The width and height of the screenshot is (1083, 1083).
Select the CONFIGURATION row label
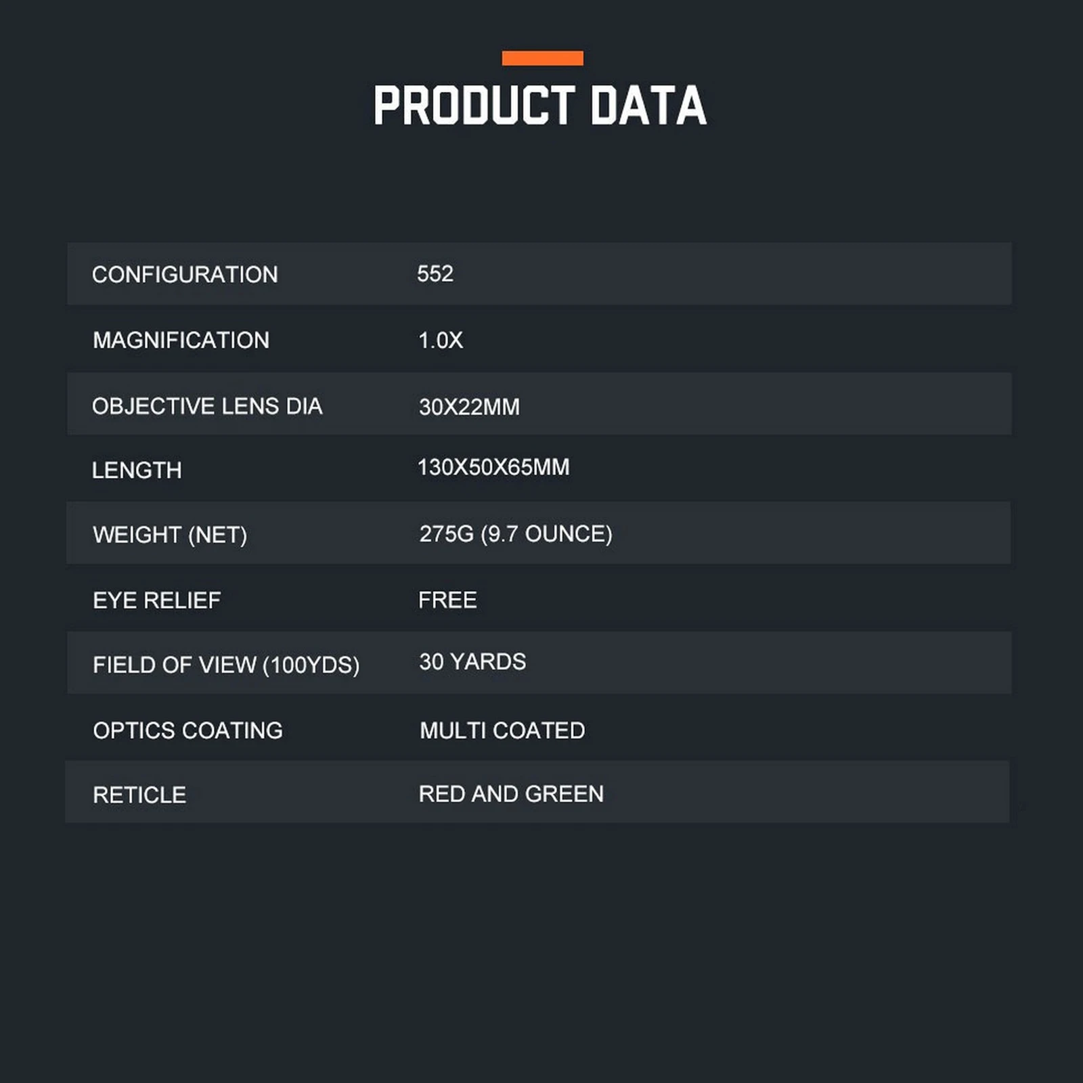(185, 274)
